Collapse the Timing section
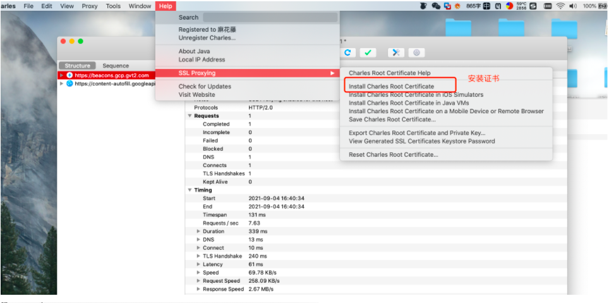 click(190, 190)
